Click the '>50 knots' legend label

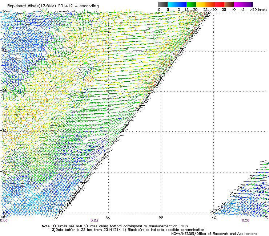(x=258, y=10)
